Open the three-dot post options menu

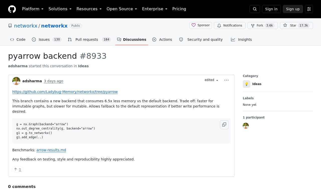[226, 80]
